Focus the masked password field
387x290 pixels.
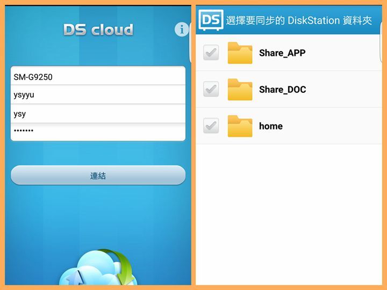98,132
